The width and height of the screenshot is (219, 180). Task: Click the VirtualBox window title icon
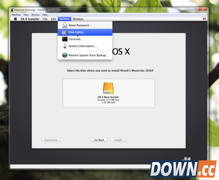click(x=12, y=10)
